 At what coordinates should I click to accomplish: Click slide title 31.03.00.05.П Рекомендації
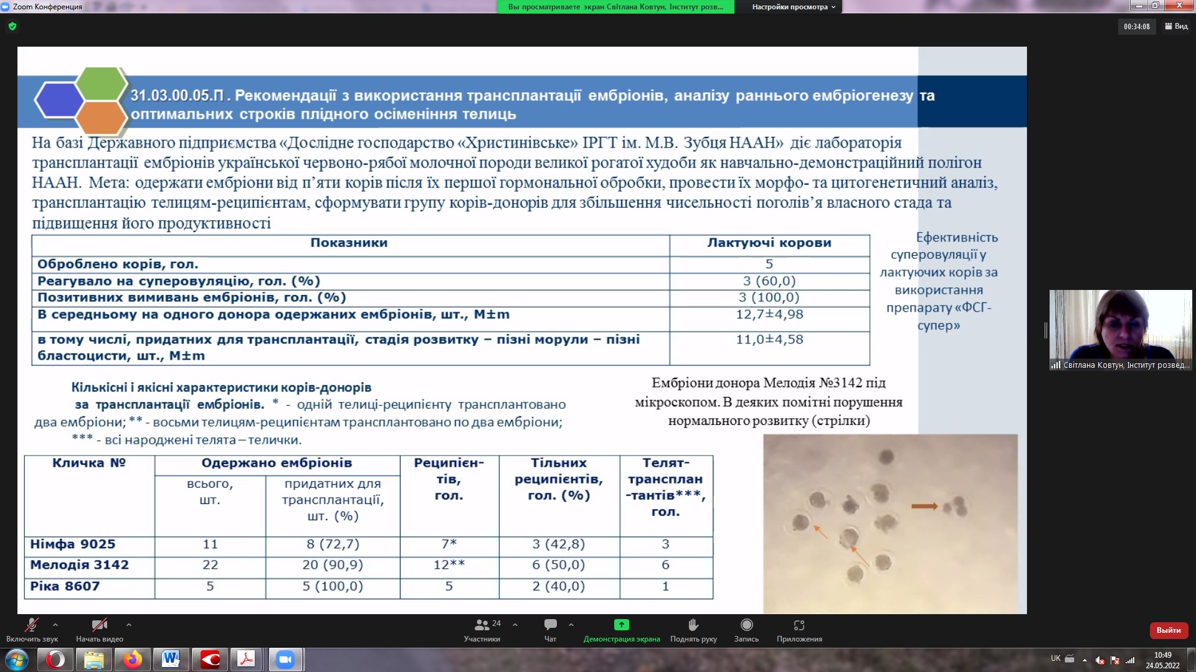pyautogui.click(x=533, y=105)
